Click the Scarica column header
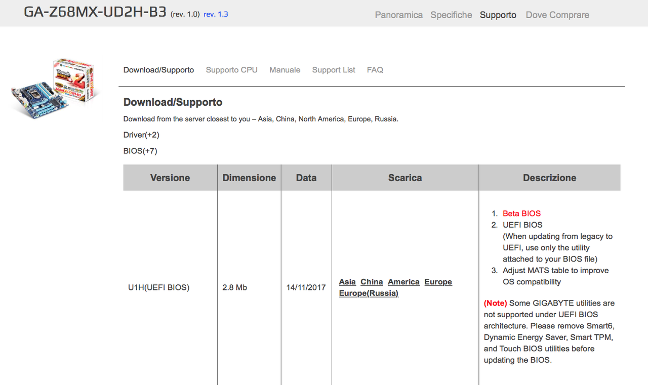The image size is (648, 385). point(405,178)
